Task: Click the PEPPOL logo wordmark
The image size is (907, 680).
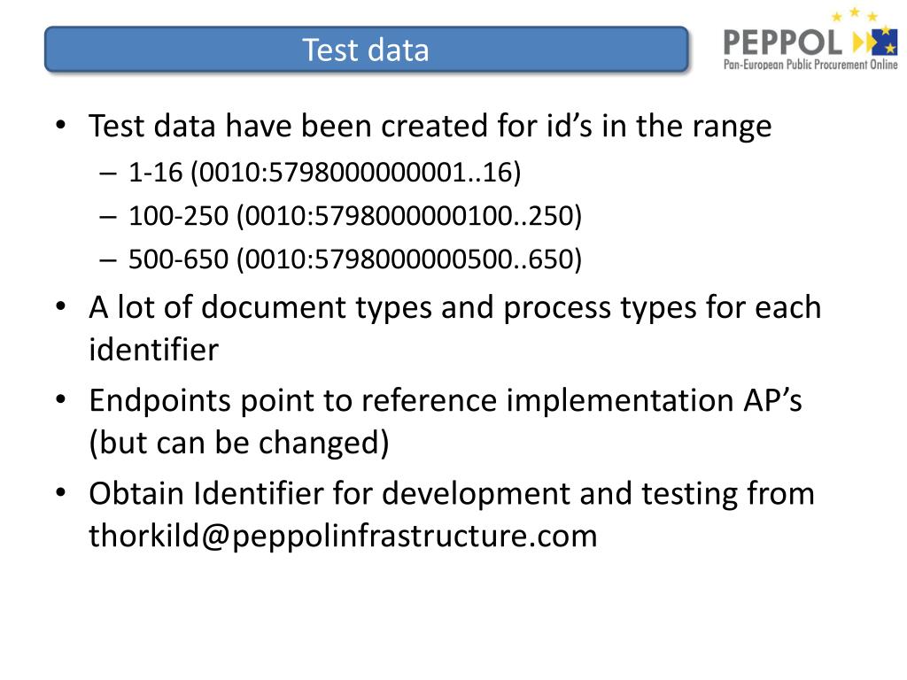Action: 783,42
